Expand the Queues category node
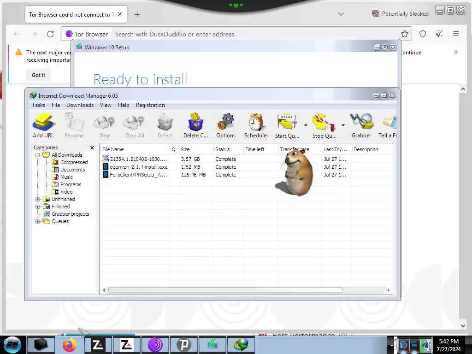Viewport: 472px width, 354px height. pyautogui.click(x=38, y=221)
